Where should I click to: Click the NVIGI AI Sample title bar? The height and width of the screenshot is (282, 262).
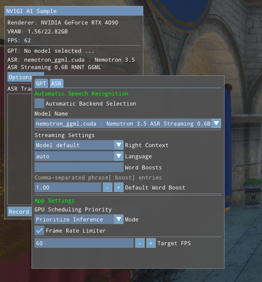tap(74, 11)
